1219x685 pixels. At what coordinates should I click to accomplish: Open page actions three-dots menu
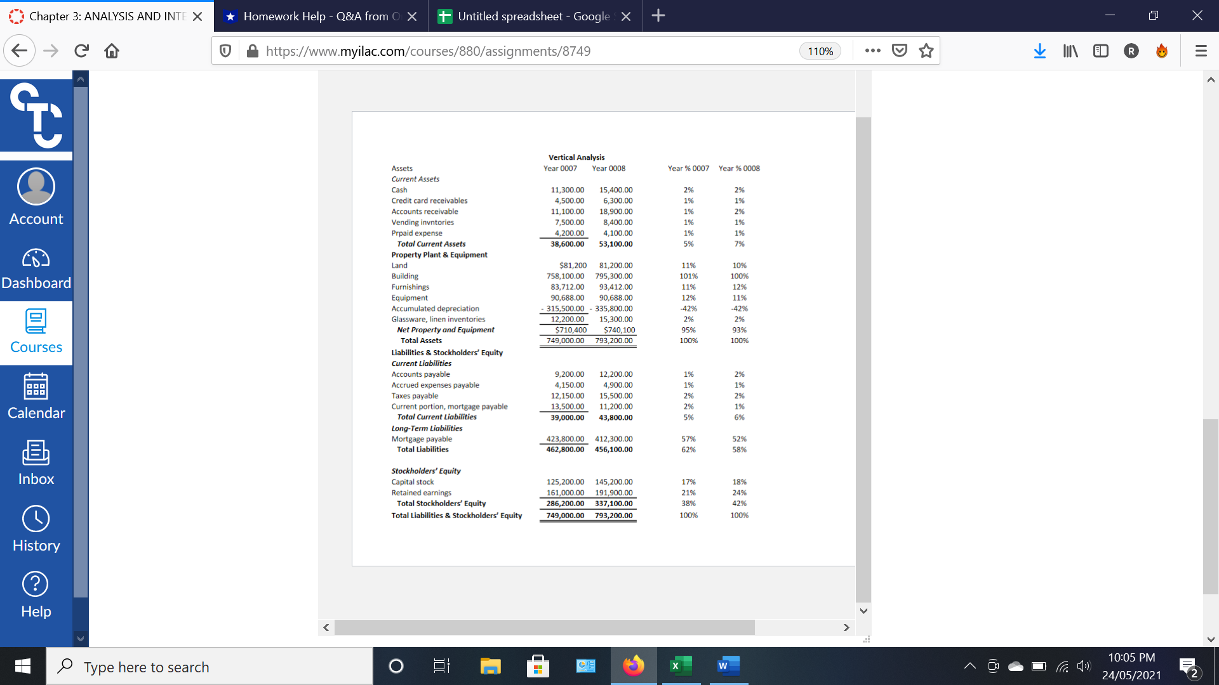873,51
